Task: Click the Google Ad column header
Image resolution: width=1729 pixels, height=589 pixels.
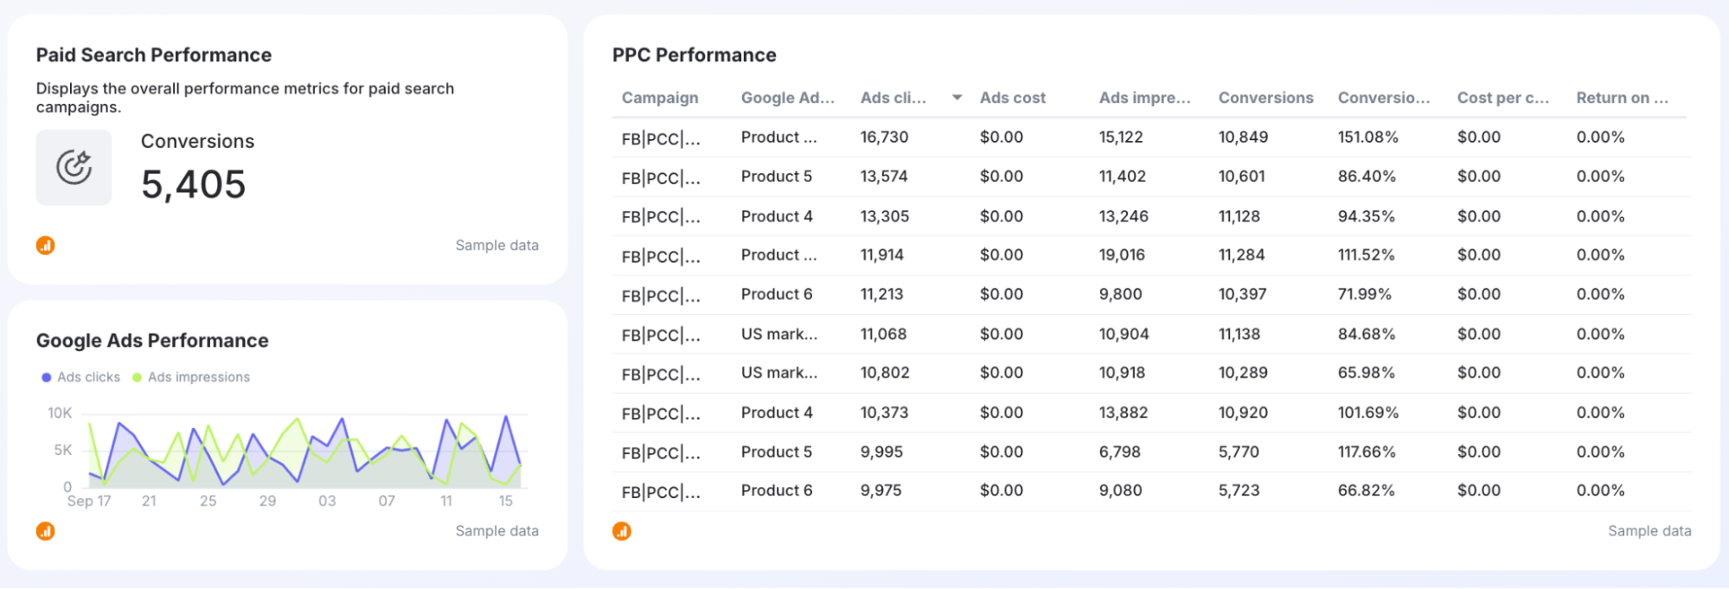Action: click(x=787, y=98)
